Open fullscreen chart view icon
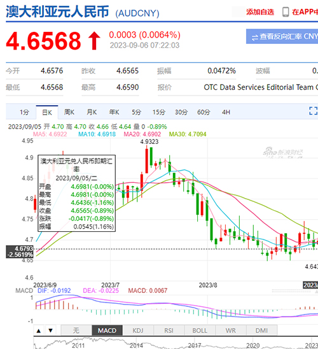The width and height of the screenshot is (318, 349). point(314,111)
